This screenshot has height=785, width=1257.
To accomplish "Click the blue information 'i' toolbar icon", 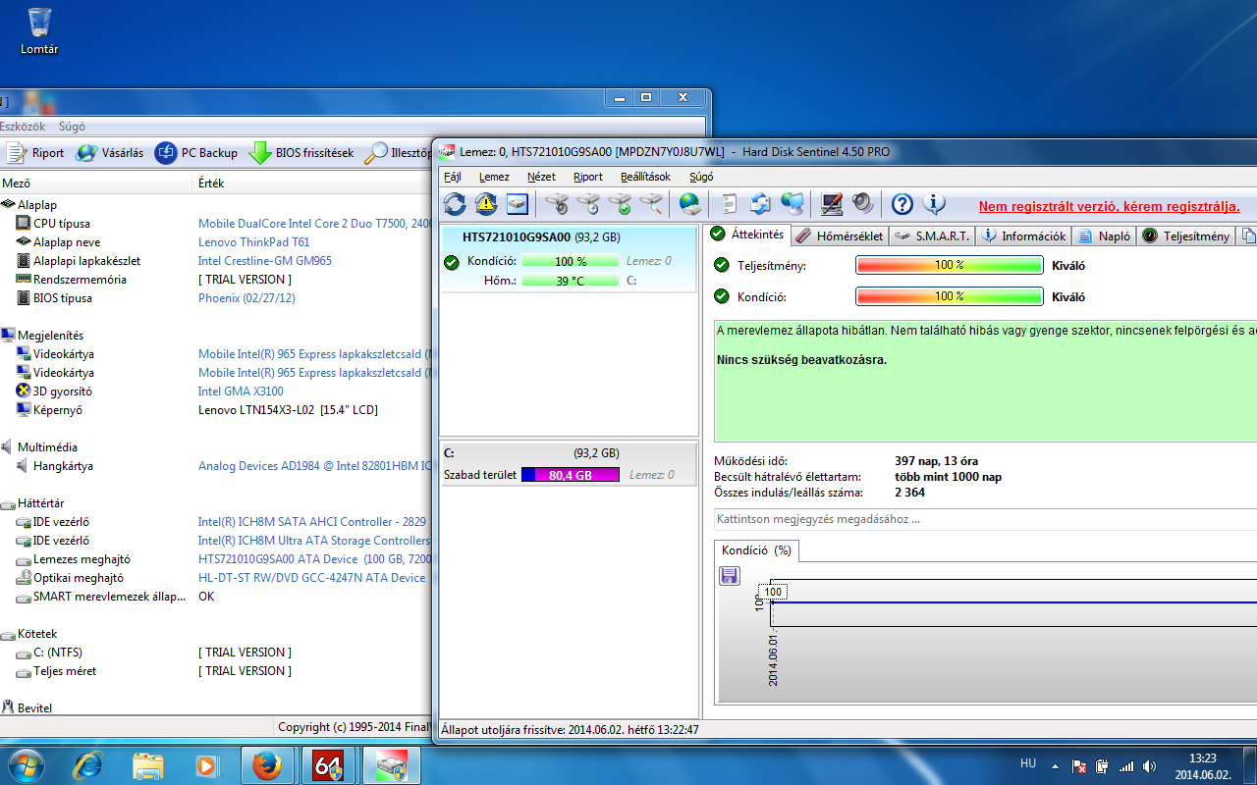I will pyautogui.click(x=934, y=204).
